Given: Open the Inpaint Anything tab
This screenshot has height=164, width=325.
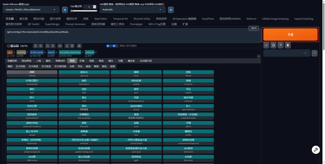Looking at the screenshot, I should [304, 19].
